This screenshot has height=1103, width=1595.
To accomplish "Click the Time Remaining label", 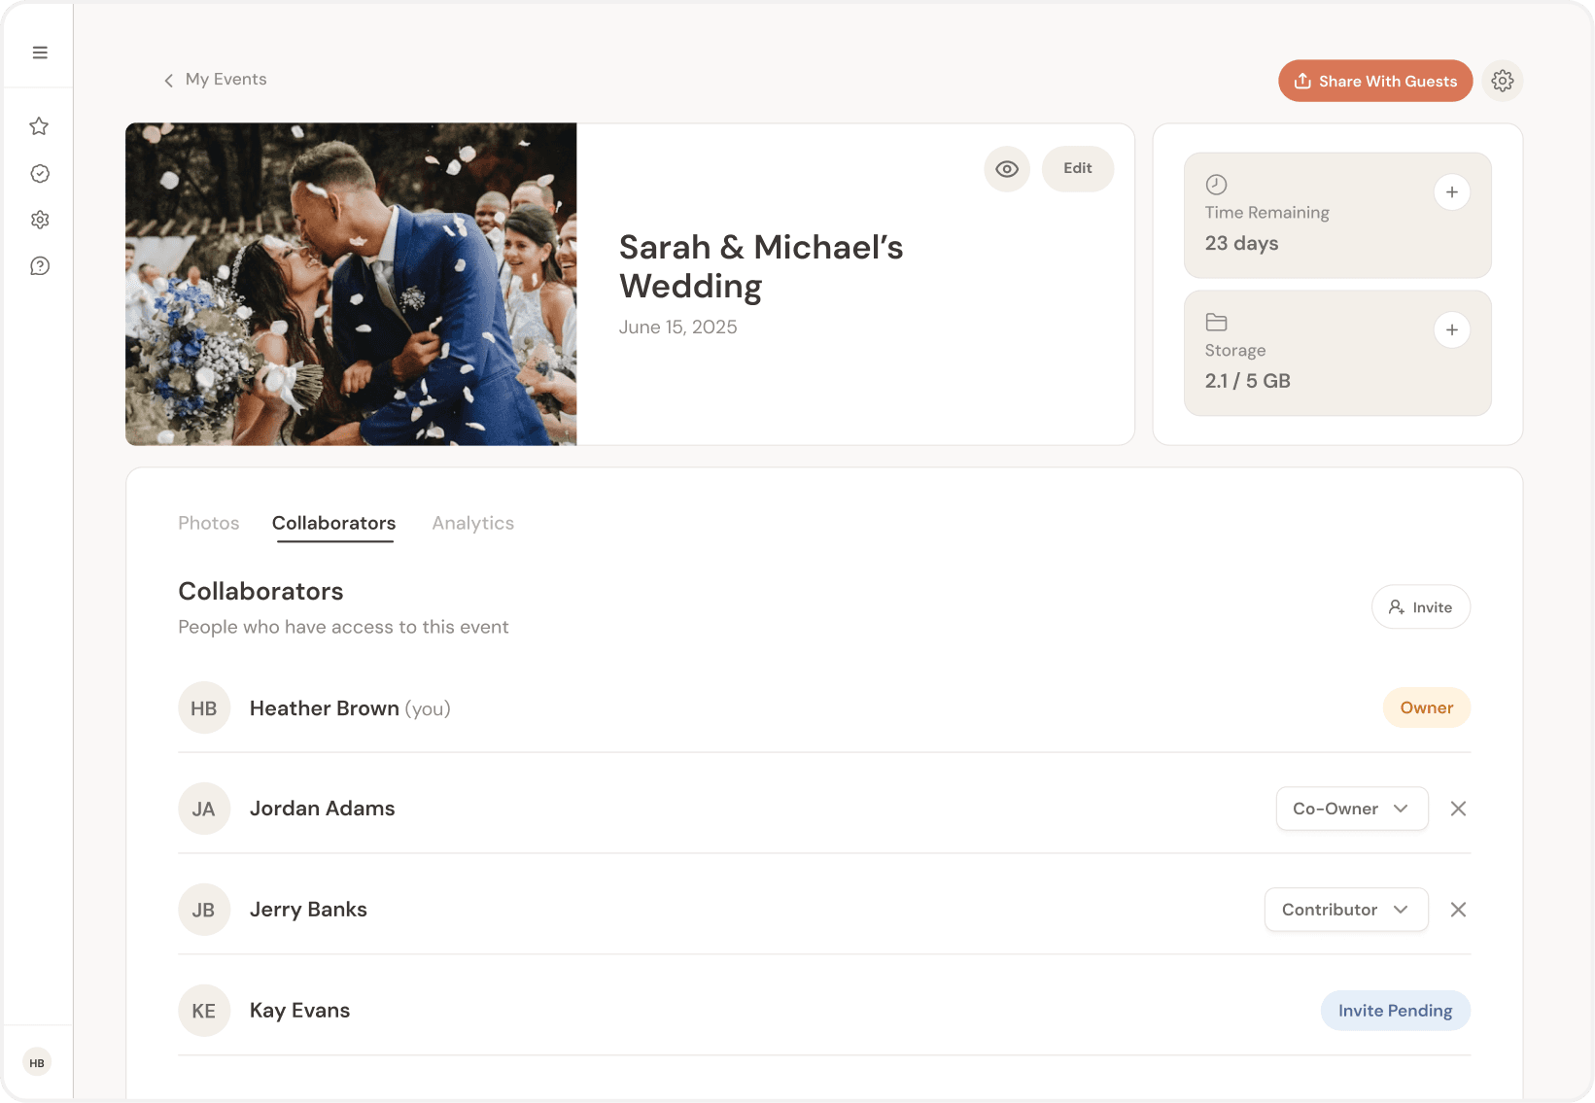I will (x=1267, y=213).
